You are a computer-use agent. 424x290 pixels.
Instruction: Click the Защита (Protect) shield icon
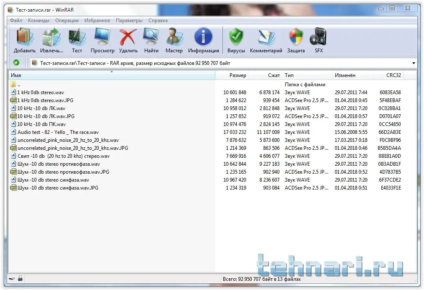(x=296, y=37)
